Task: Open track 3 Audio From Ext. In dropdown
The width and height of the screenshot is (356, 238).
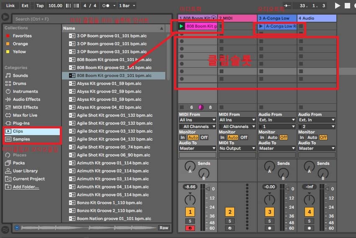Action: coord(277,120)
